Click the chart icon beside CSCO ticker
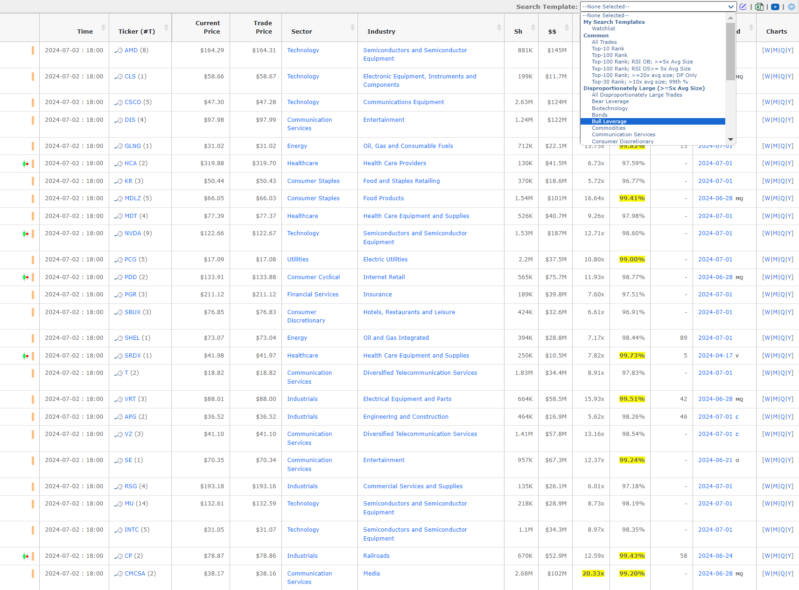This screenshot has height=590, width=799. [x=119, y=102]
